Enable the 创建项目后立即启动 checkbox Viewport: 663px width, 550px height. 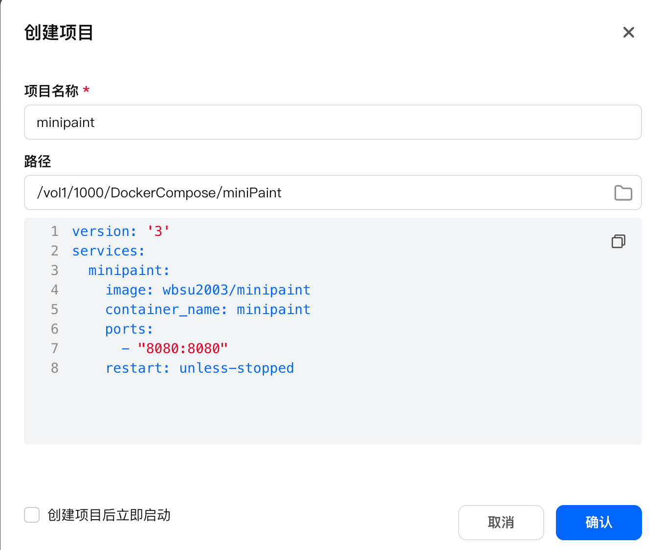pyautogui.click(x=32, y=515)
